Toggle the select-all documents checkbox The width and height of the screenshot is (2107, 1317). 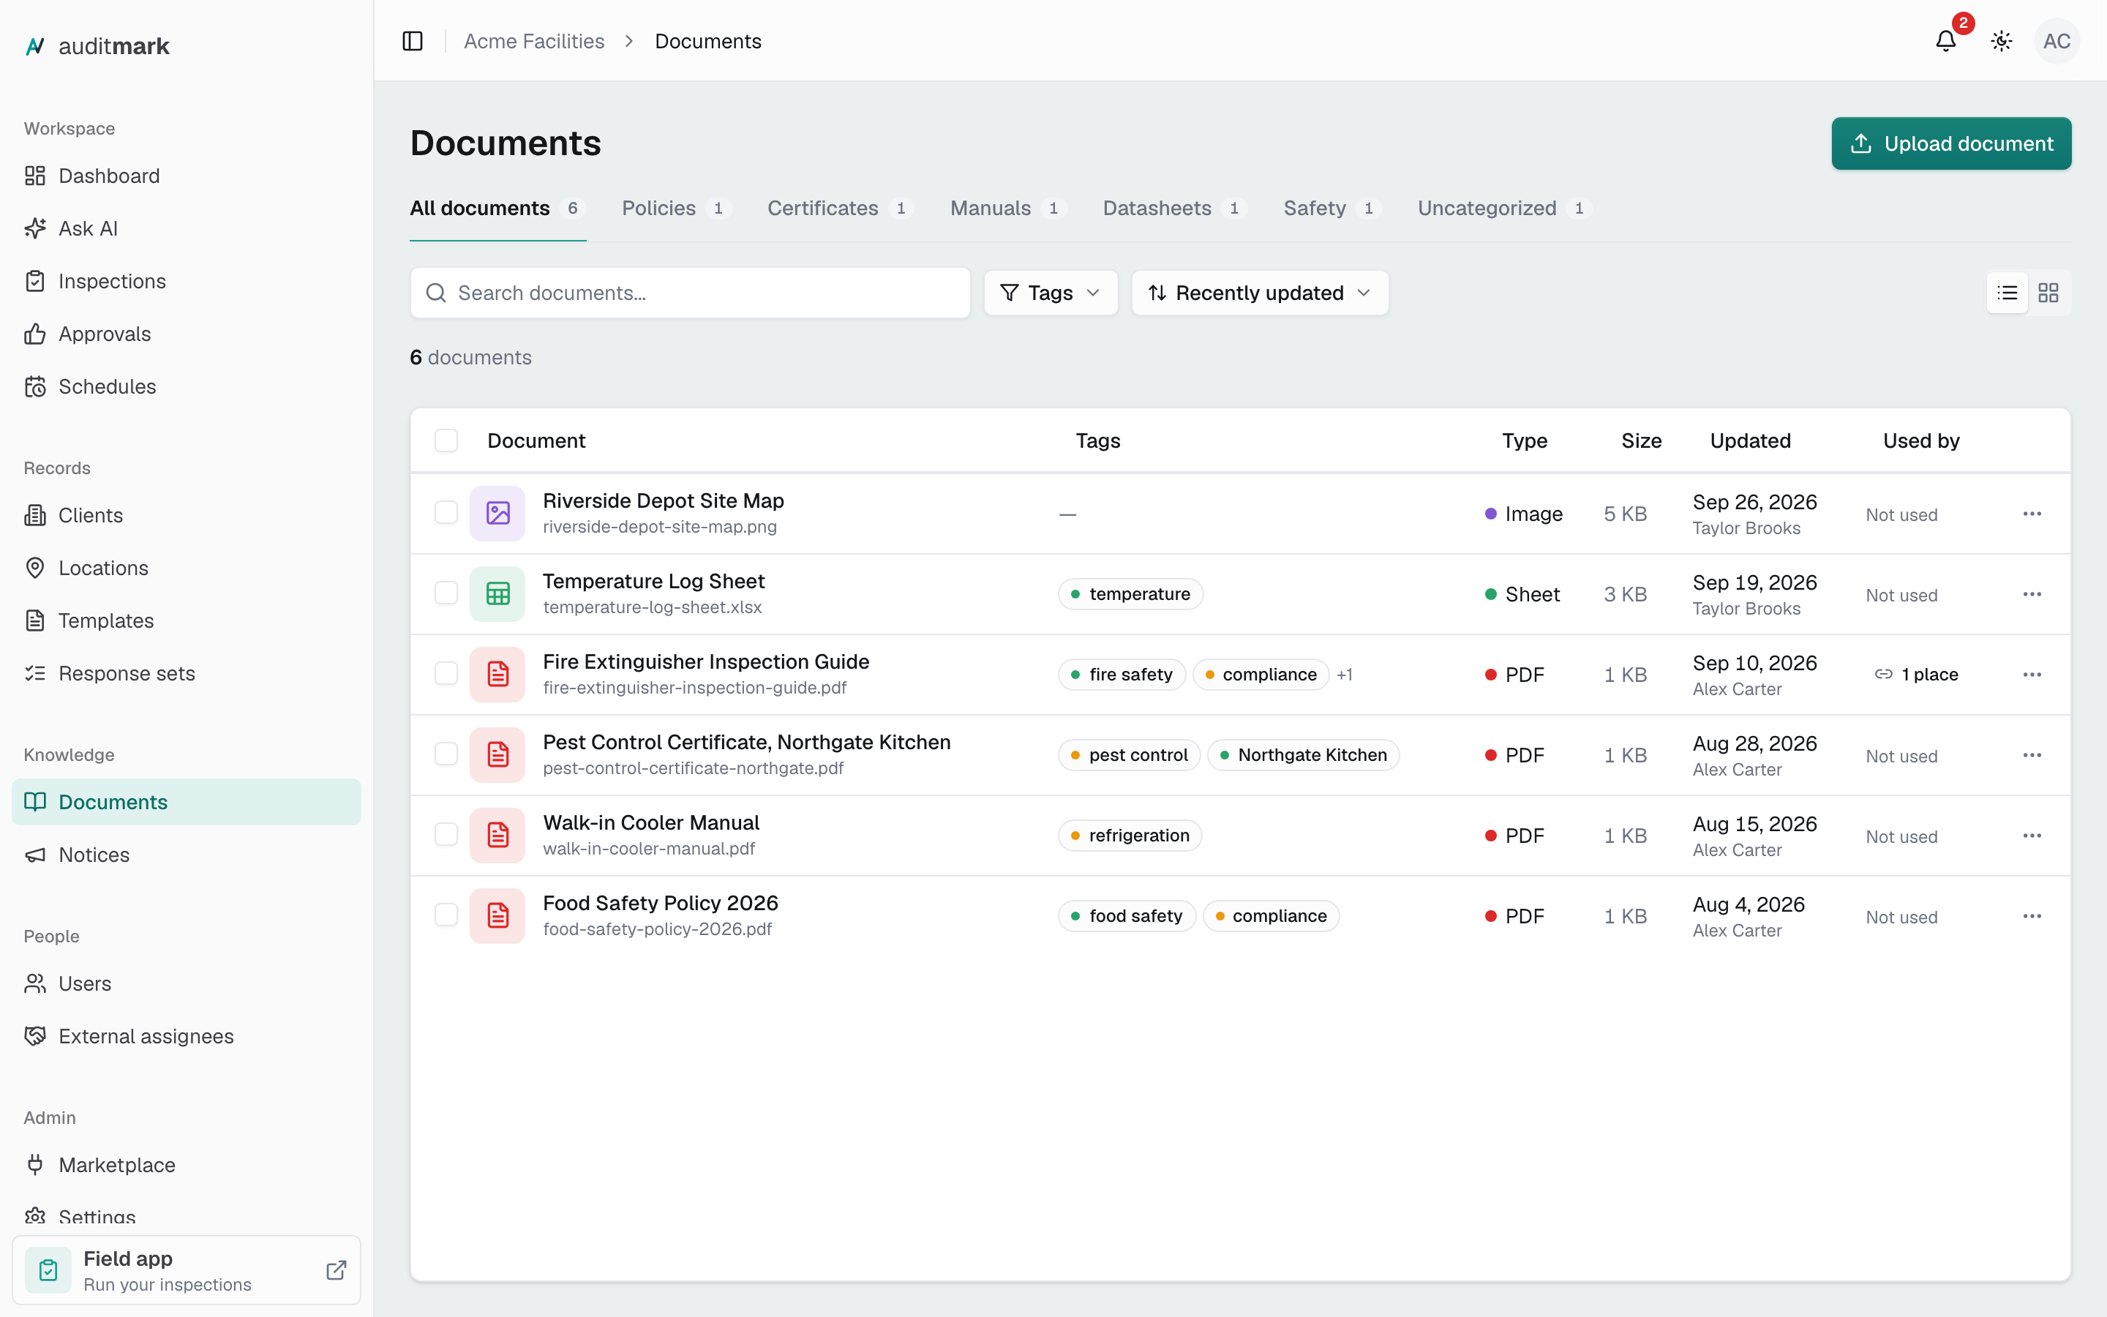coord(446,440)
